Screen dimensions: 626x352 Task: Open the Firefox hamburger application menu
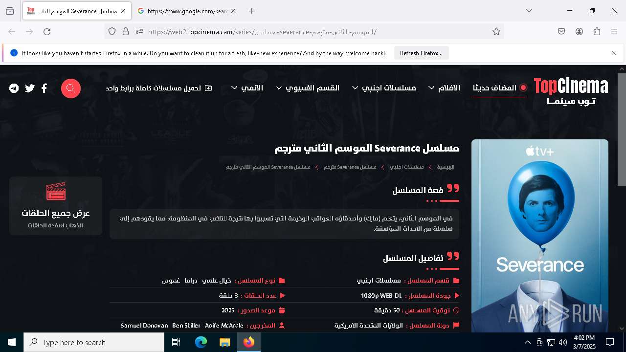click(x=614, y=32)
